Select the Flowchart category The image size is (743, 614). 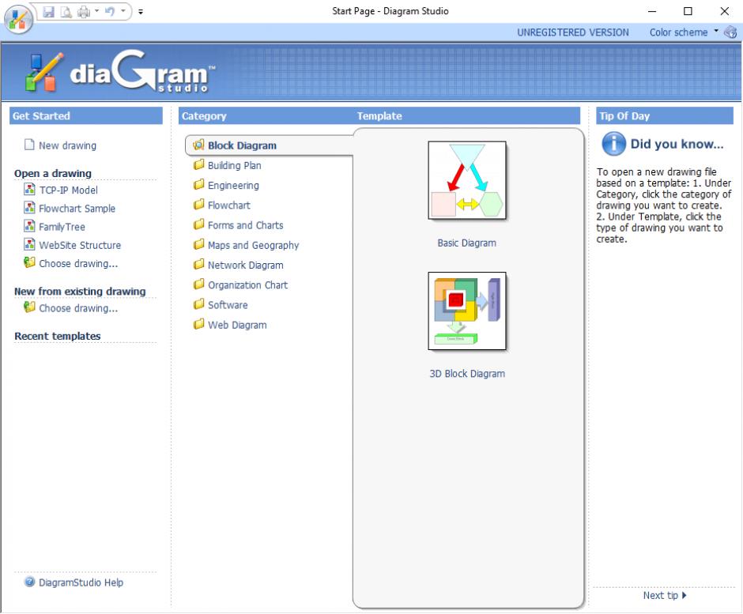[228, 205]
